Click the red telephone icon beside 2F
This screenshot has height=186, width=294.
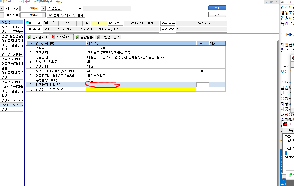click(285, 124)
